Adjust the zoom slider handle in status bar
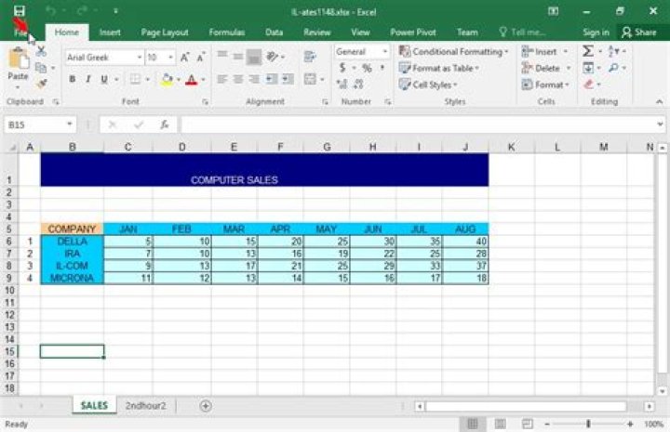Viewport: 670px width, 432px height. point(588,424)
